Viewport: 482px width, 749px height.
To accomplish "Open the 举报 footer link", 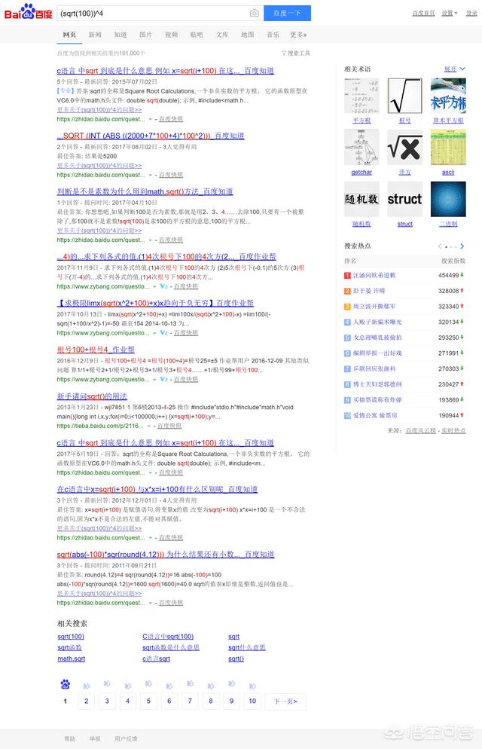I will pyautogui.click(x=95, y=739).
